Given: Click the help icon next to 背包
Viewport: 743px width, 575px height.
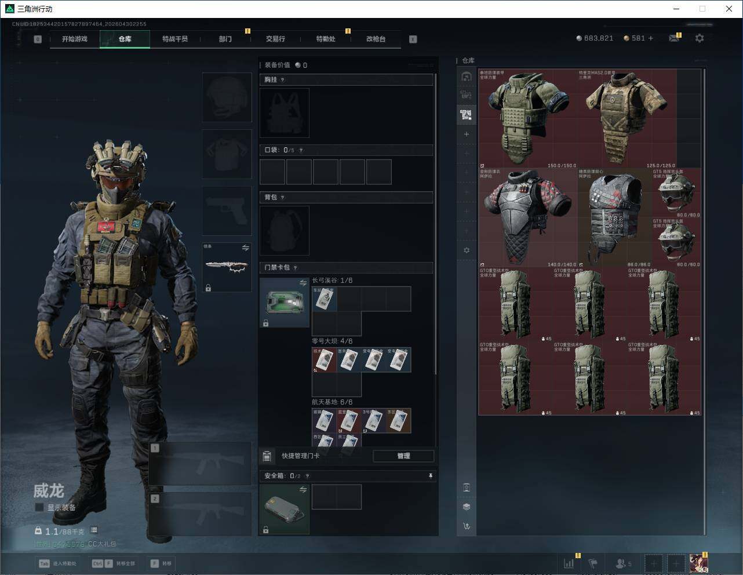Looking at the screenshot, I should 283,198.
